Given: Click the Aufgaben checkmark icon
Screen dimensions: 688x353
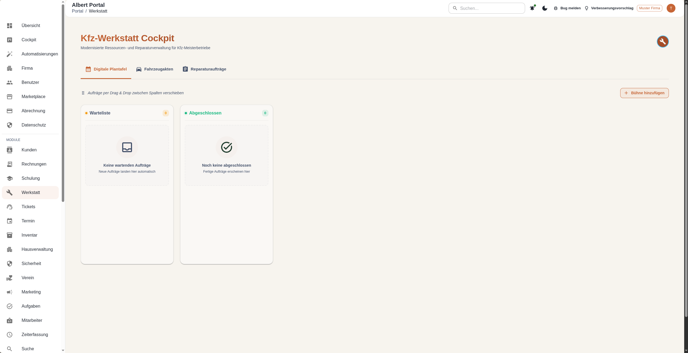Looking at the screenshot, I should pyautogui.click(x=10, y=306).
